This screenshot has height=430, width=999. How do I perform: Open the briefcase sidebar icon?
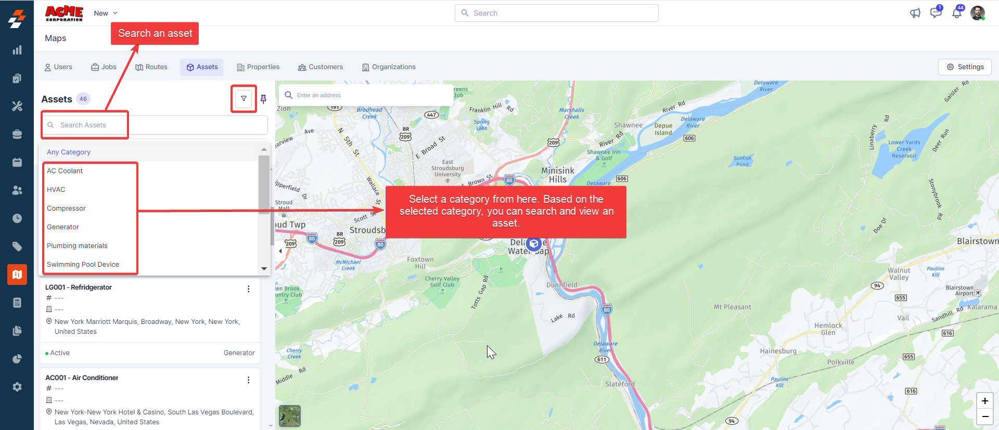click(x=17, y=134)
